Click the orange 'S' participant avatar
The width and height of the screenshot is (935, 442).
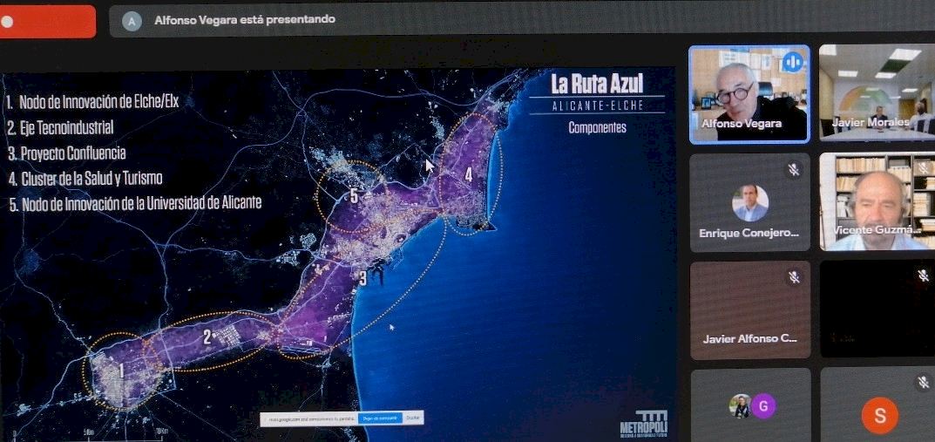879,415
